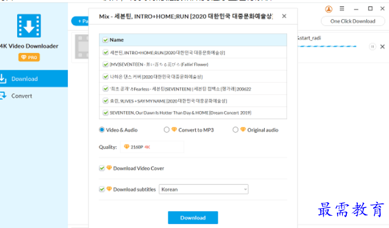This screenshot has height=228, width=389.
Task: Open the user account icon
Action: point(329,9)
